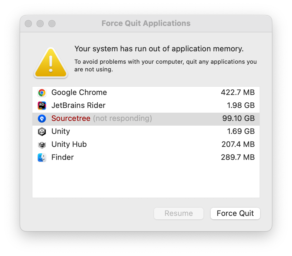292x256 pixels.
Task: Close the Force Quit Applications window
Action: (x=28, y=24)
